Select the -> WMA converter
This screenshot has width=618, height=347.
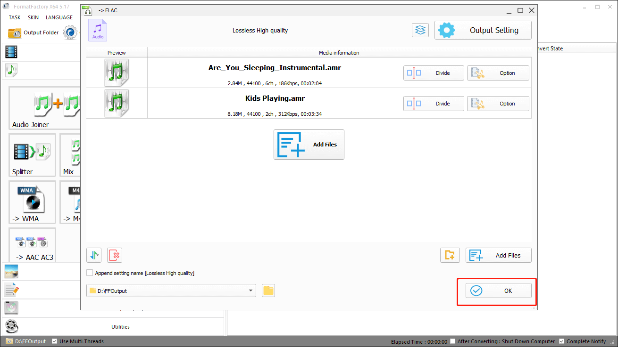coord(32,202)
